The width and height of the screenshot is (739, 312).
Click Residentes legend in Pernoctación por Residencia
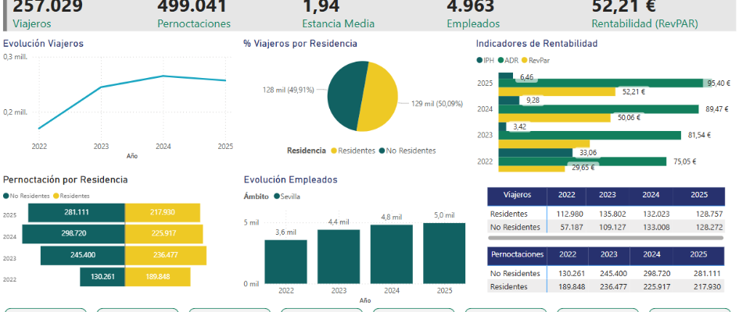56,196
